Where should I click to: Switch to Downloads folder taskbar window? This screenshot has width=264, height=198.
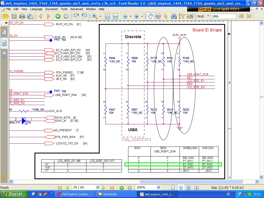point(116,194)
